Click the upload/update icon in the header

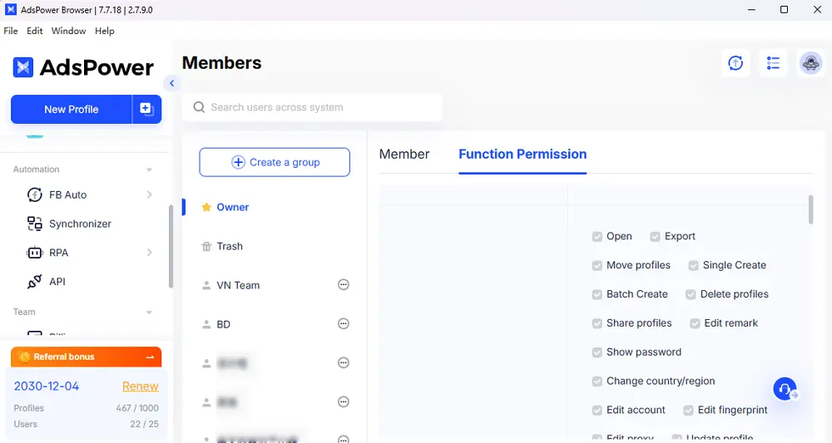[735, 63]
